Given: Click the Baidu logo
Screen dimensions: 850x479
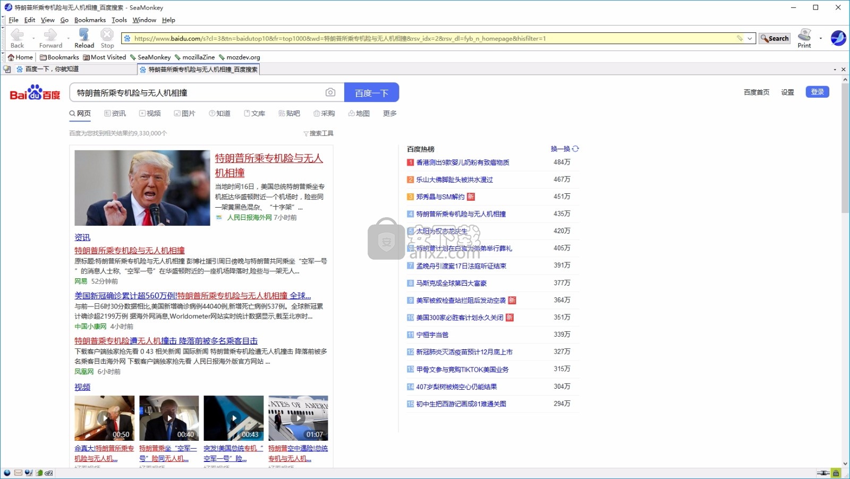Looking at the screenshot, I should (35, 92).
